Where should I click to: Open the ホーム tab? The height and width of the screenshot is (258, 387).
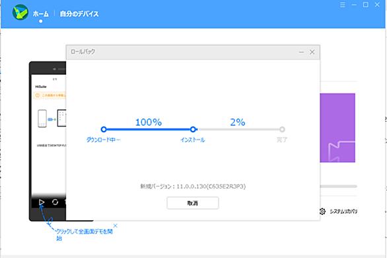41,14
